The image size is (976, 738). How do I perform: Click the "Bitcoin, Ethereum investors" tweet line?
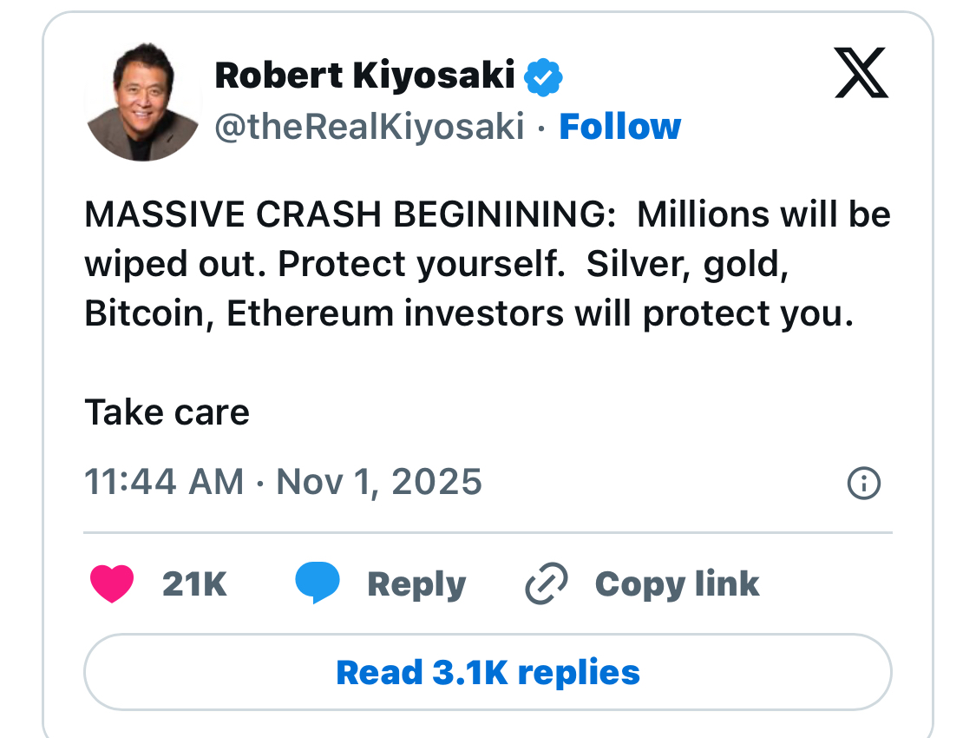[x=468, y=313]
